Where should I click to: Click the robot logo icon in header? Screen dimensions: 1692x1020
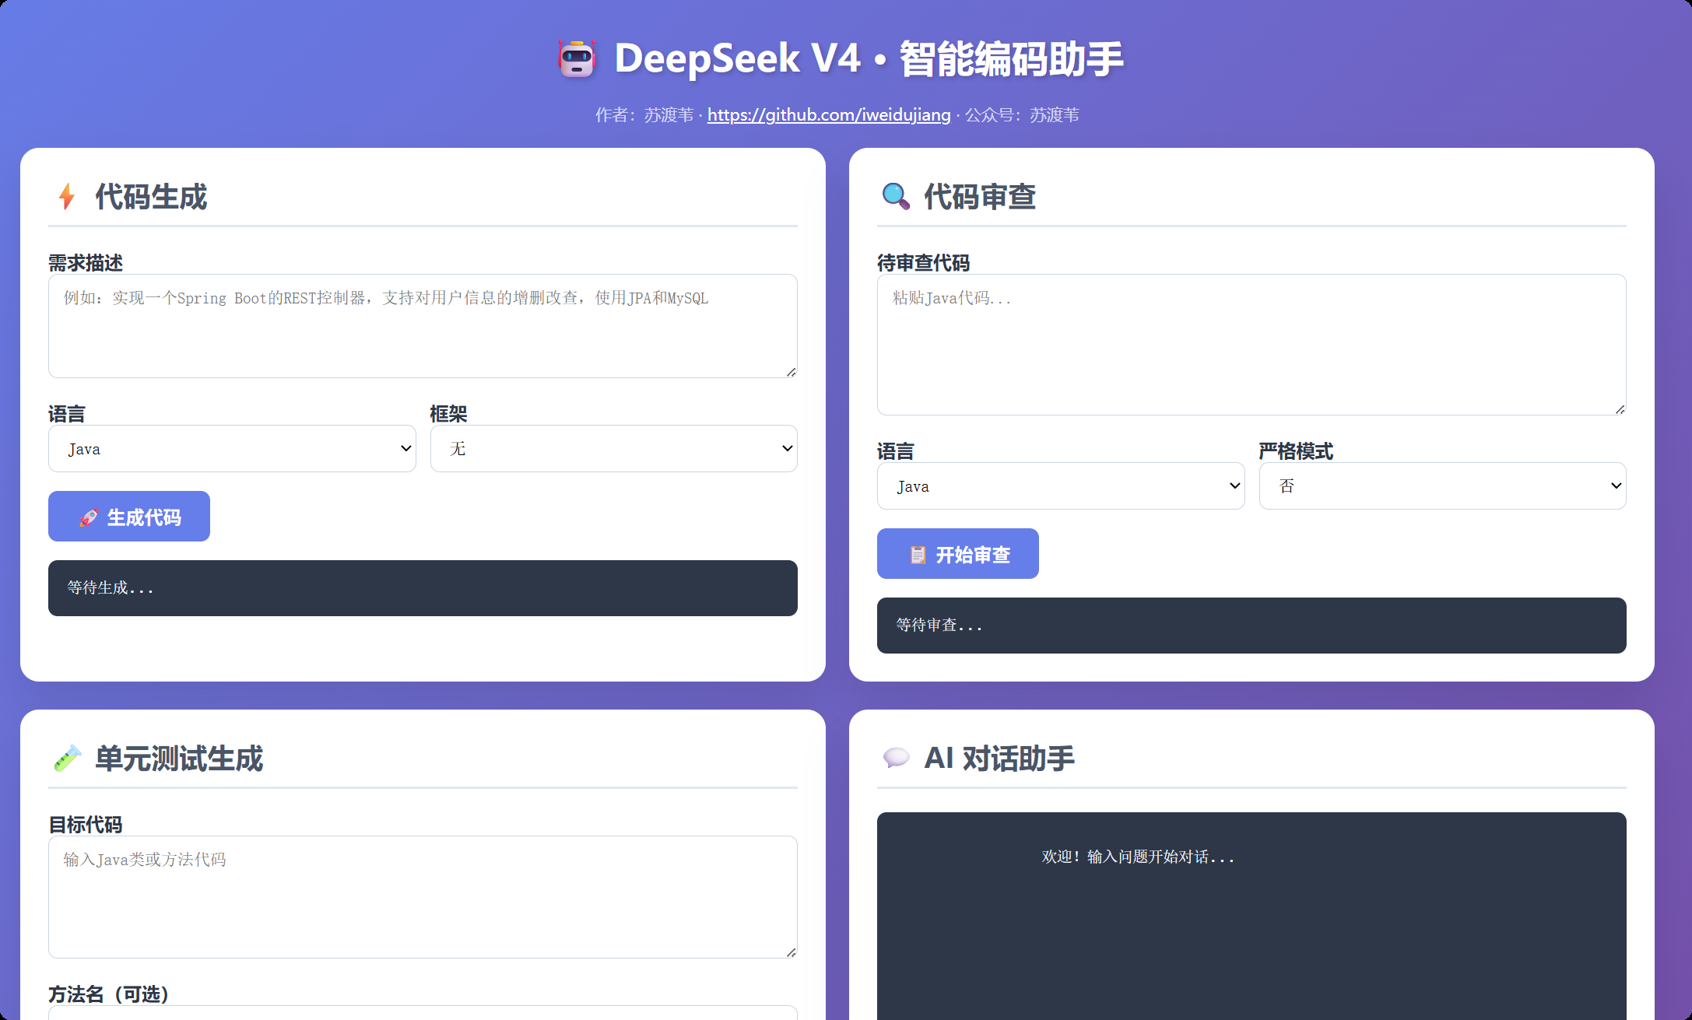(x=577, y=59)
